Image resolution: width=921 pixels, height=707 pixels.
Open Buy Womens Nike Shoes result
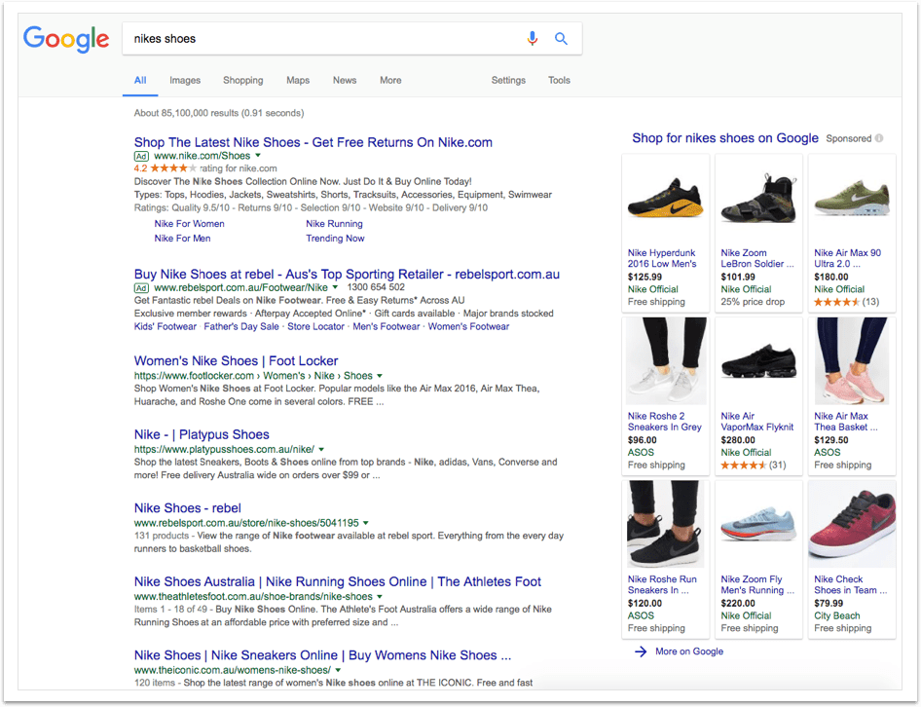[322, 655]
